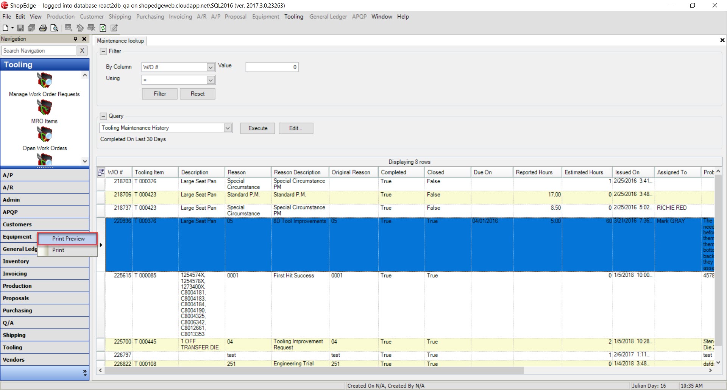Open the New document dropdown arrow

pos(12,28)
